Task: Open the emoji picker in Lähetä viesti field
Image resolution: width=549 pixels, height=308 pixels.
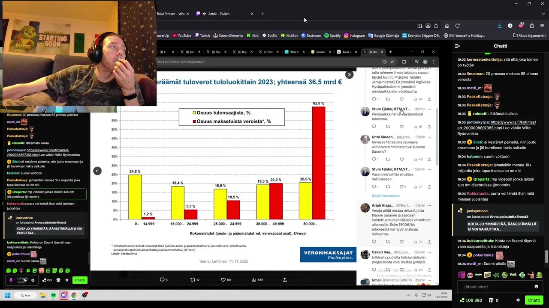Action: coord(536,287)
